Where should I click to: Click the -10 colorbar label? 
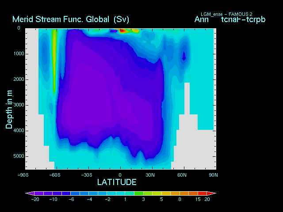tap(53, 199)
